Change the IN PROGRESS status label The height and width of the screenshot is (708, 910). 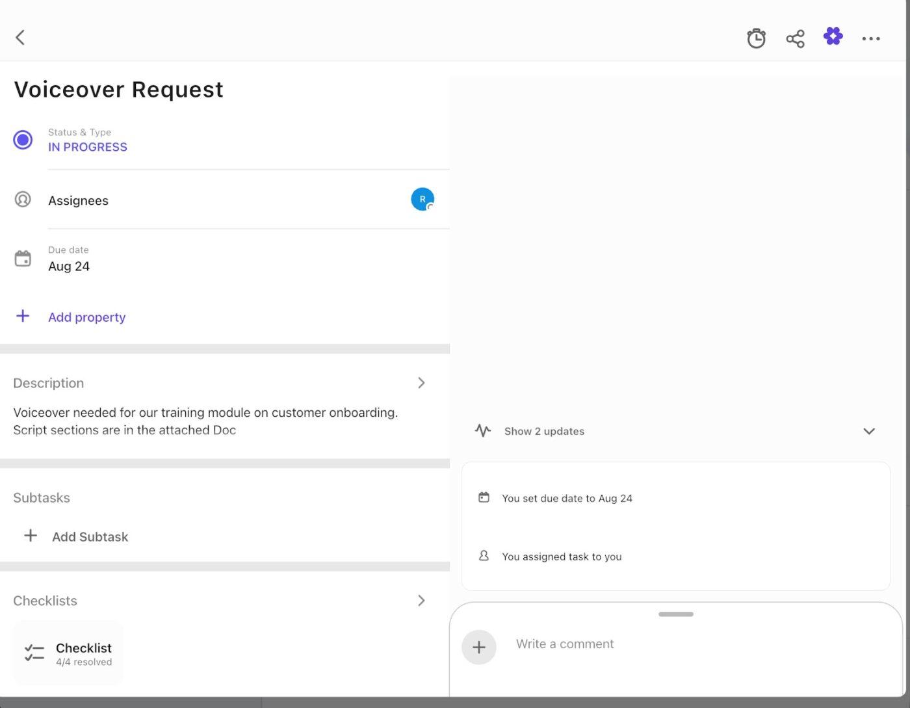(x=88, y=147)
